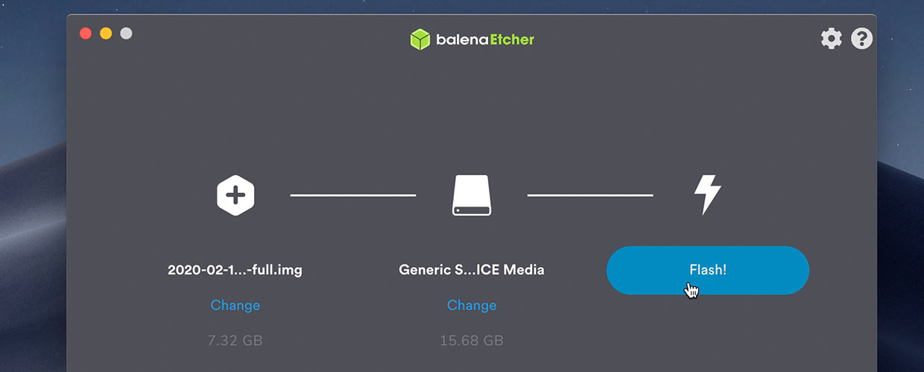924x372 pixels.
Task: Click the step line between drive and flash
Action: pyautogui.click(x=590, y=195)
